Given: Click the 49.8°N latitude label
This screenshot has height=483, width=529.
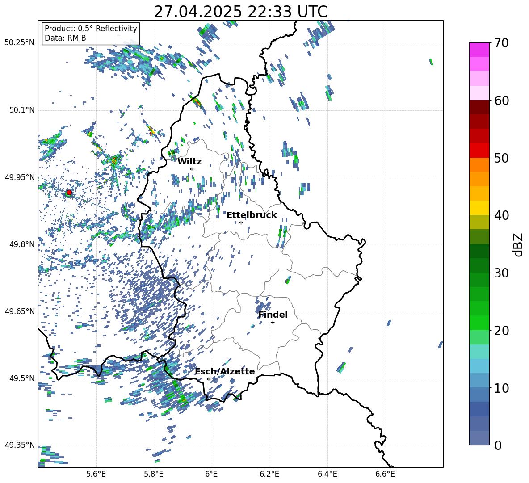Looking at the screenshot, I should 21,244.
